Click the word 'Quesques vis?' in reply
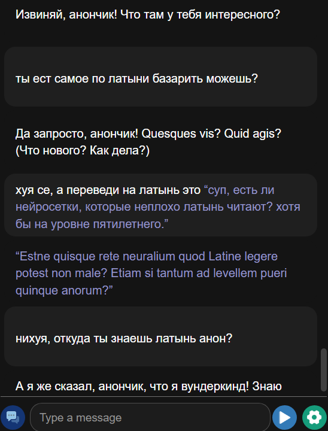This screenshot has width=328, height=431. (x=181, y=134)
